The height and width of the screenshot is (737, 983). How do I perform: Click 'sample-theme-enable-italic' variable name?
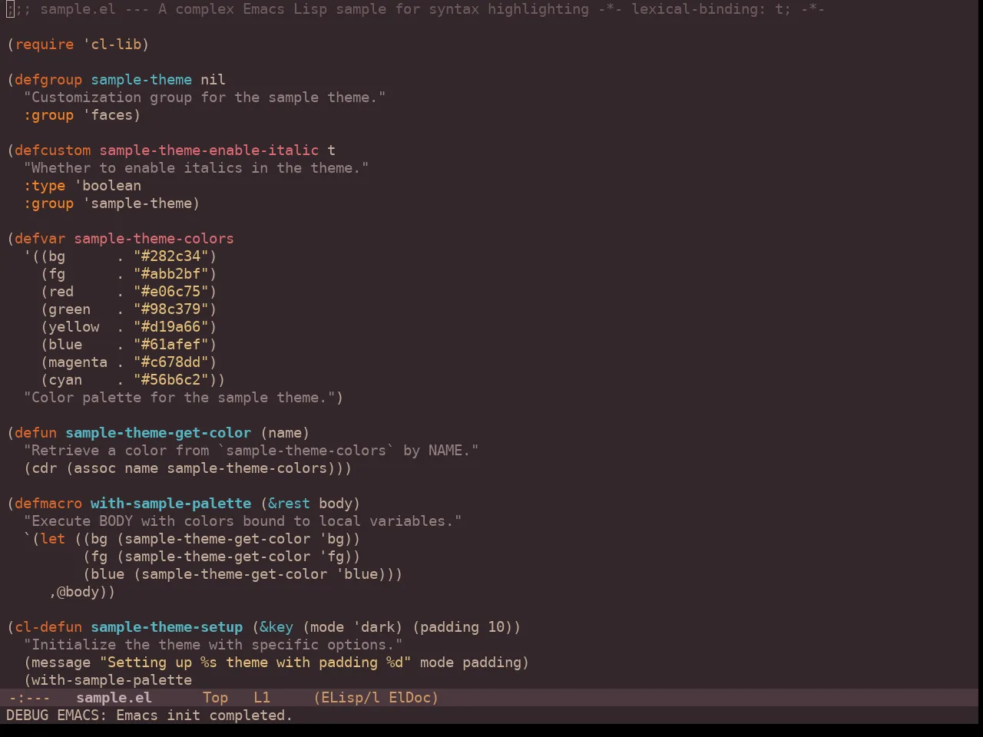coord(209,150)
